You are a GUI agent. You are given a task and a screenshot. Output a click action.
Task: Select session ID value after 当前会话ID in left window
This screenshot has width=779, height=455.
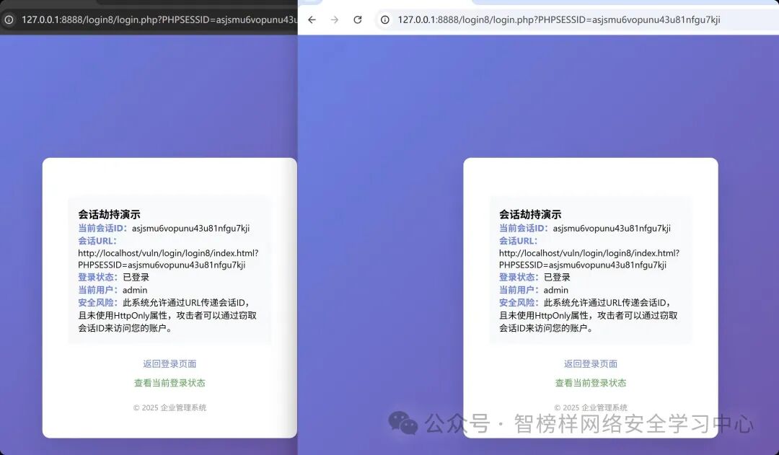(190, 229)
